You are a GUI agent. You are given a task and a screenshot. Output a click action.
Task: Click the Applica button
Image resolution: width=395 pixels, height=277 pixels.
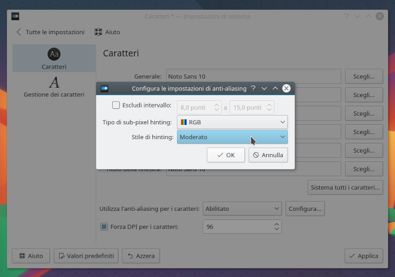pos(364,256)
